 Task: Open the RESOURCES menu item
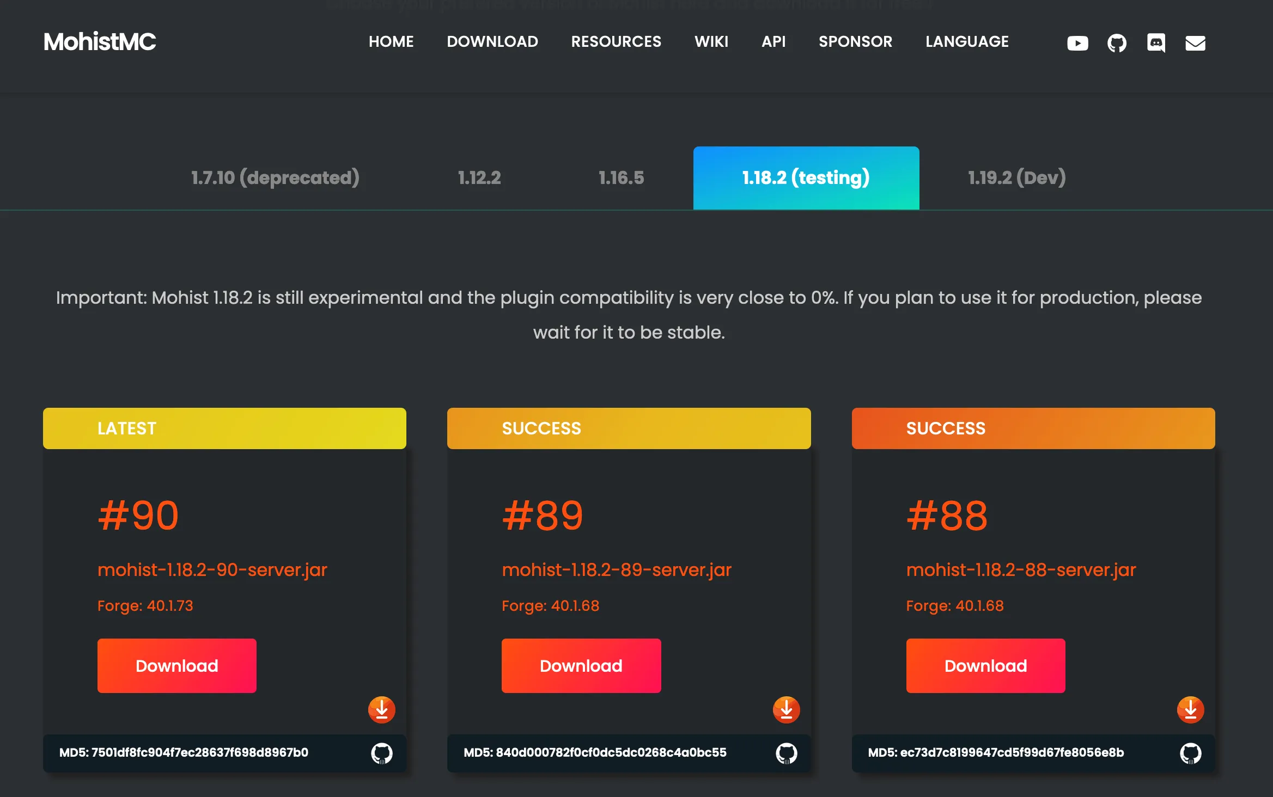click(616, 41)
